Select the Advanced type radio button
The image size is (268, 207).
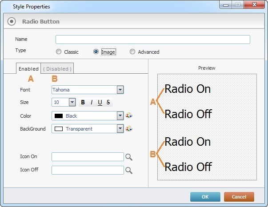point(132,52)
